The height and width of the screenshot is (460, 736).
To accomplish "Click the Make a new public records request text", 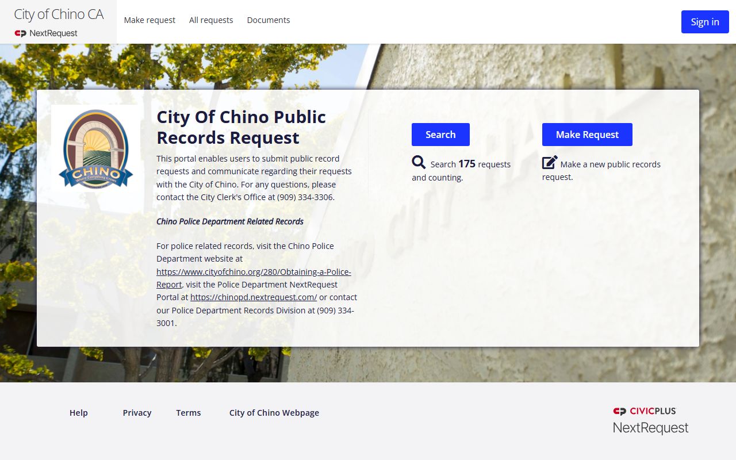I will 601,170.
